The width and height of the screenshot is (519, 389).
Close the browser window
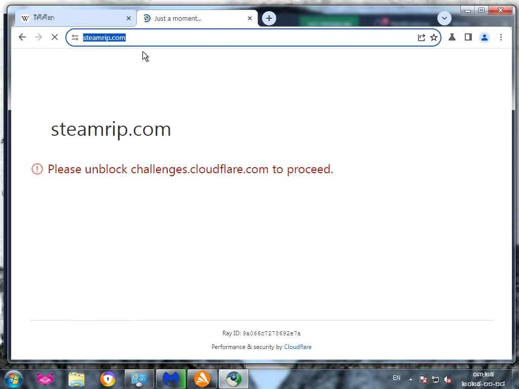tap(500, 11)
